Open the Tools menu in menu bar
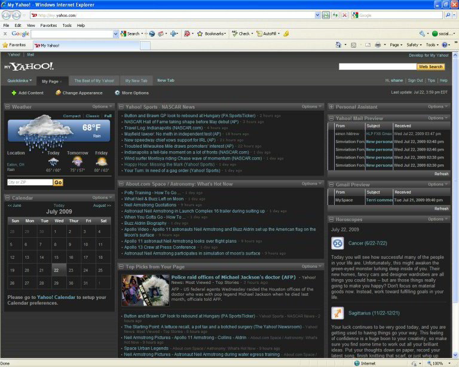The height and width of the screenshot is (367, 459). tap(67, 26)
